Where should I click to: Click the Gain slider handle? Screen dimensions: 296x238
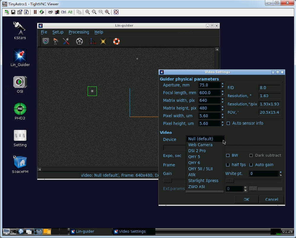168,181
